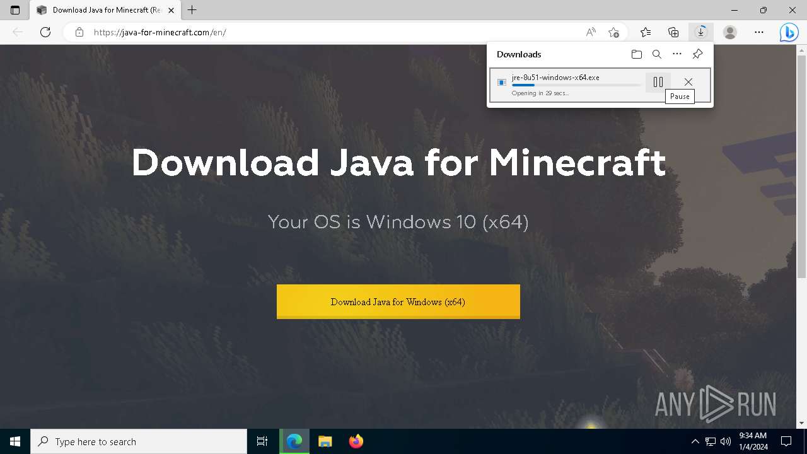Toggle the Downloads toolbar button
Image resolution: width=807 pixels, height=454 pixels.
point(701,32)
